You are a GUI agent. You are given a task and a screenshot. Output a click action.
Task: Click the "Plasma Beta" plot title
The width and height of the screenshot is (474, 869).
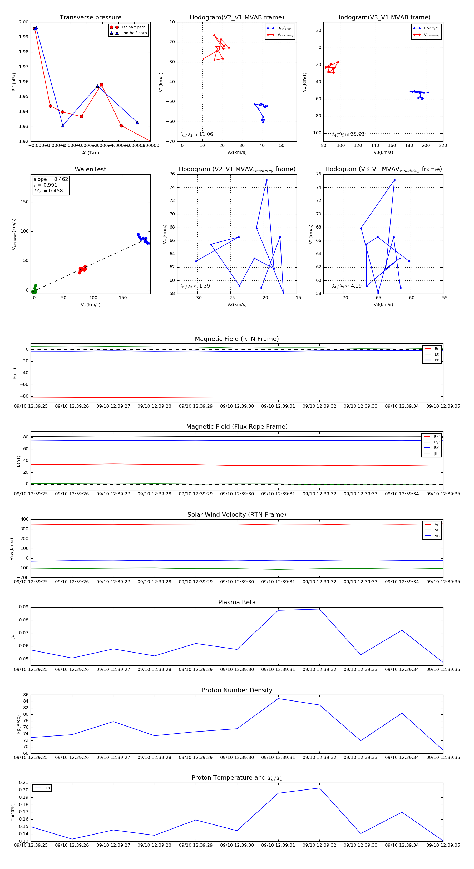point(237,602)
